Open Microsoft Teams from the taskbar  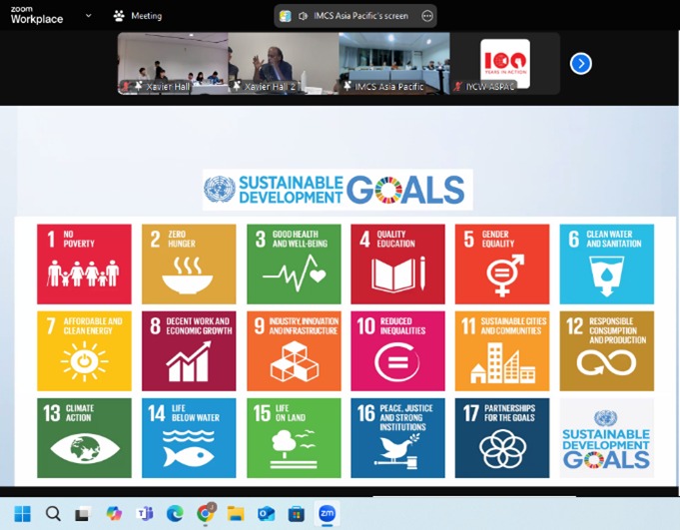pyautogui.click(x=145, y=514)
